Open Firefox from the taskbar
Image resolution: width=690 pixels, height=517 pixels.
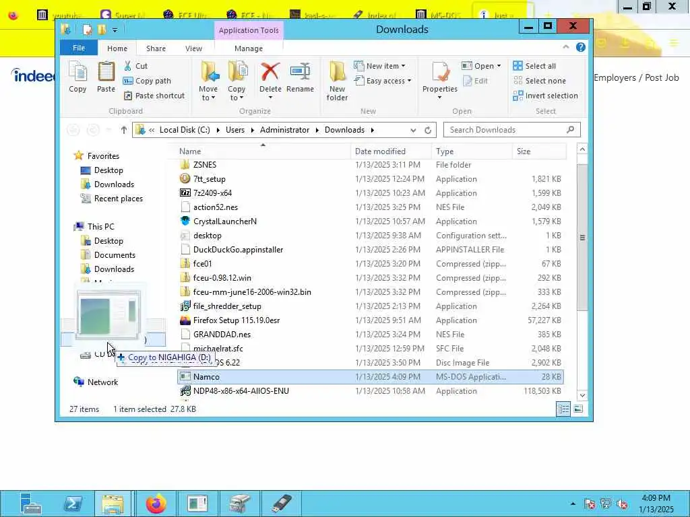tap(156, 504)
